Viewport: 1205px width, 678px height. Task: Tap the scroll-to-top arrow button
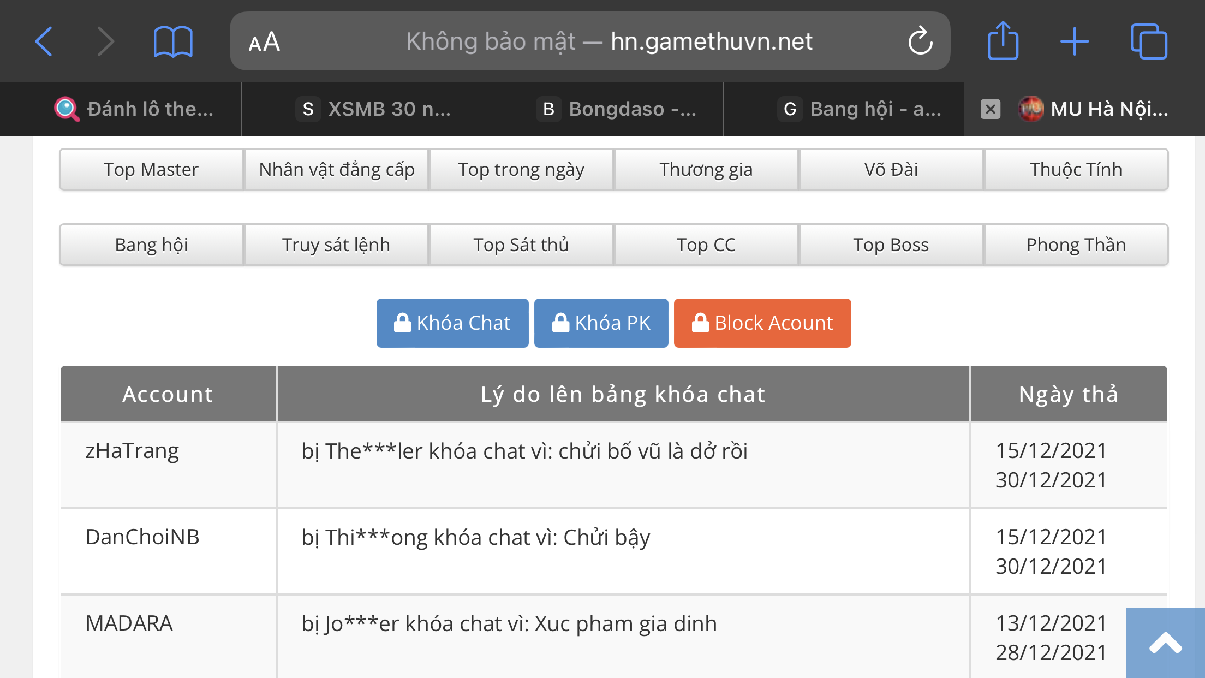click(1165, 643)
